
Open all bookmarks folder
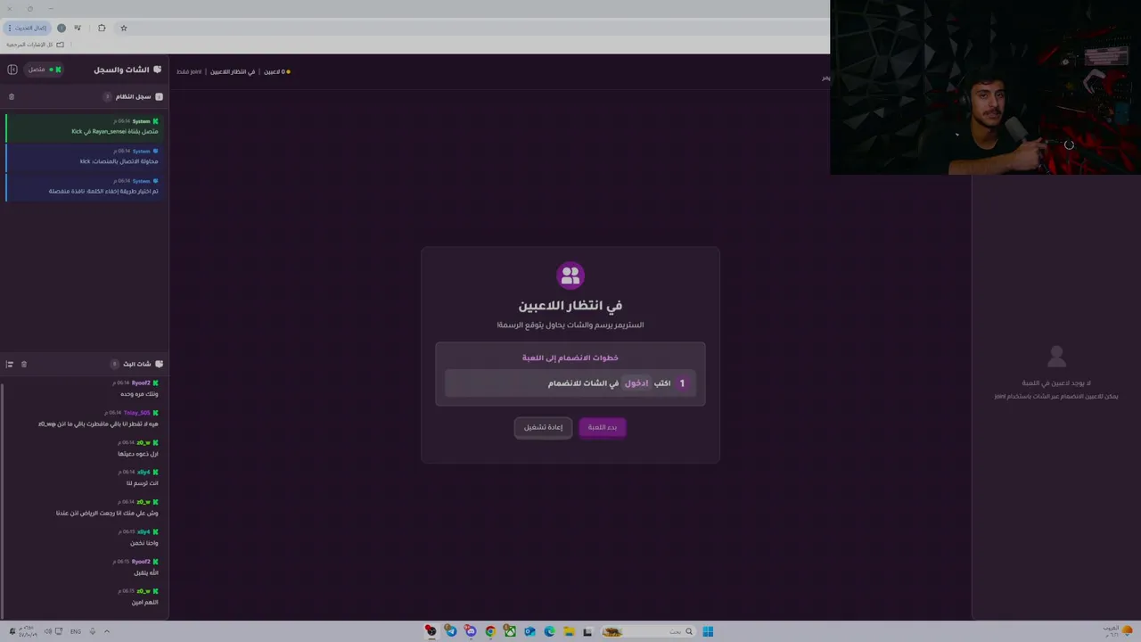36,45
